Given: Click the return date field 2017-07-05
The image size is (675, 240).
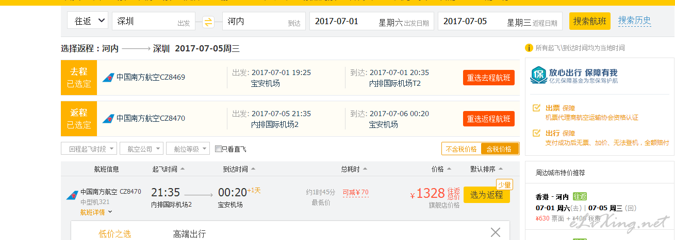Looking at the screenshot, I should [500, 21].
